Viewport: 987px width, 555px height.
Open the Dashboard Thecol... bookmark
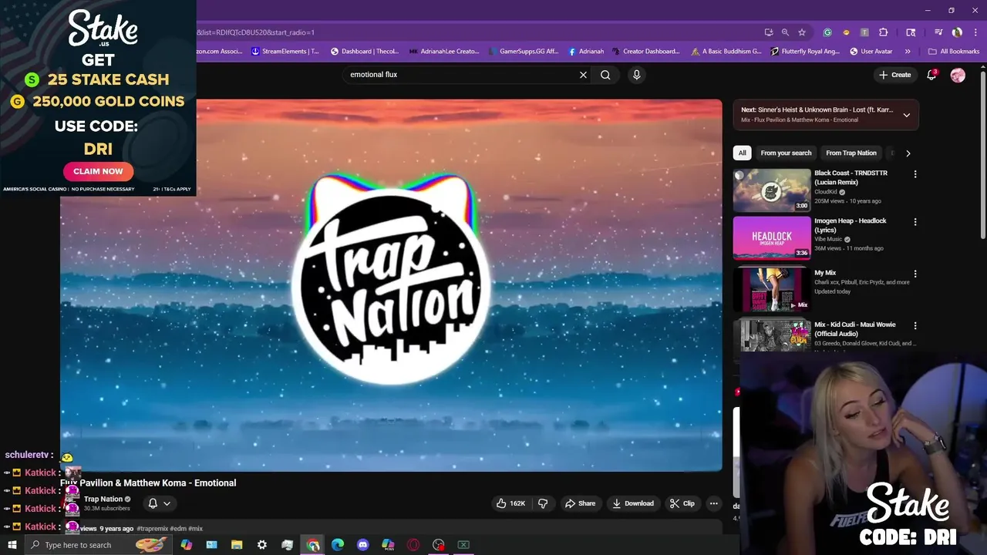point(365,52)
